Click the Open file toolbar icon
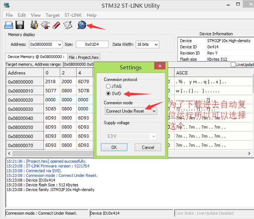The height and width of the screenshot is (219, 254). (9, 25)
